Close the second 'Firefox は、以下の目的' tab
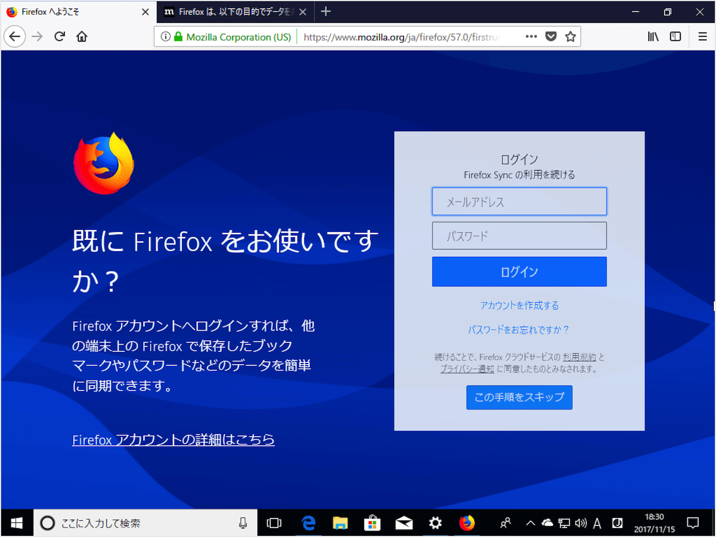The height and width of the screenshot is (537, 716). point(303,12)
